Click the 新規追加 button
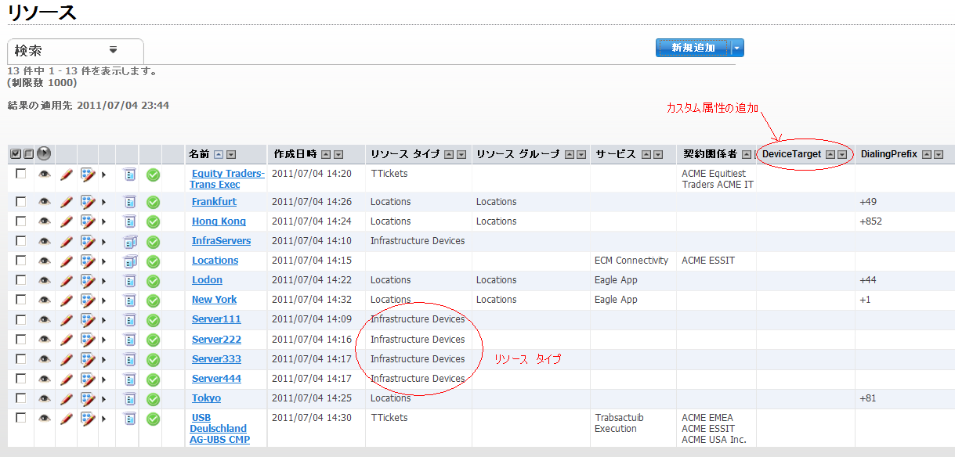 (x=693, y=49)
